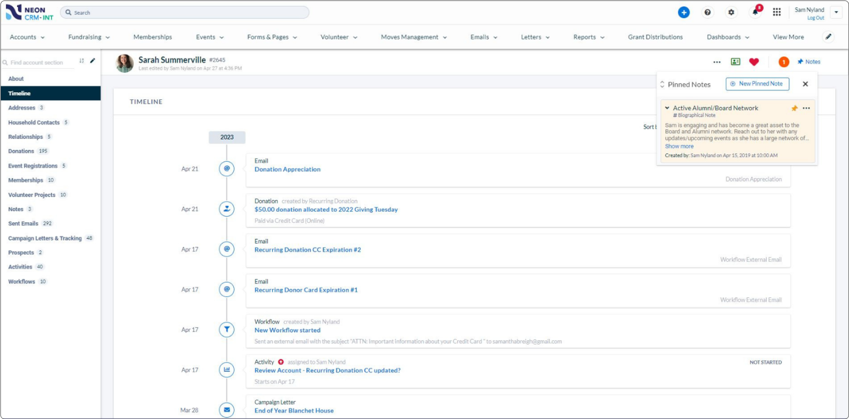Open the apps grid icon

777,13
